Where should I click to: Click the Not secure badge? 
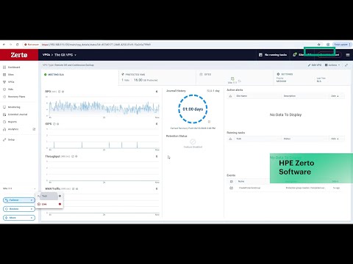32,45
